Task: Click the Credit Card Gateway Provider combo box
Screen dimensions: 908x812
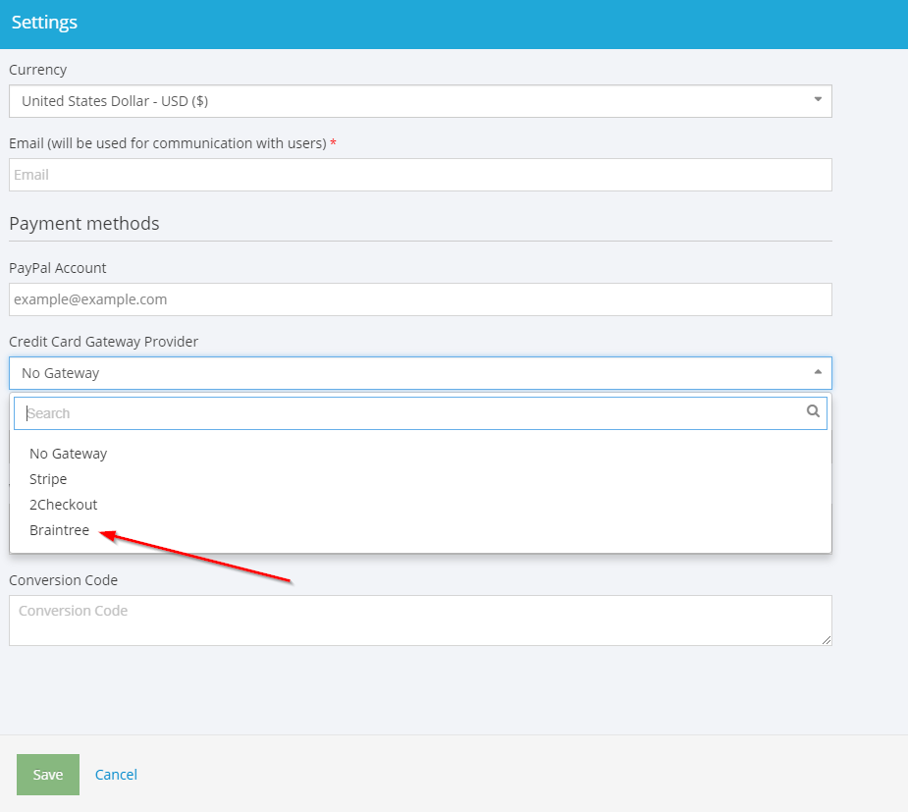Action: (x=420, y=373)
